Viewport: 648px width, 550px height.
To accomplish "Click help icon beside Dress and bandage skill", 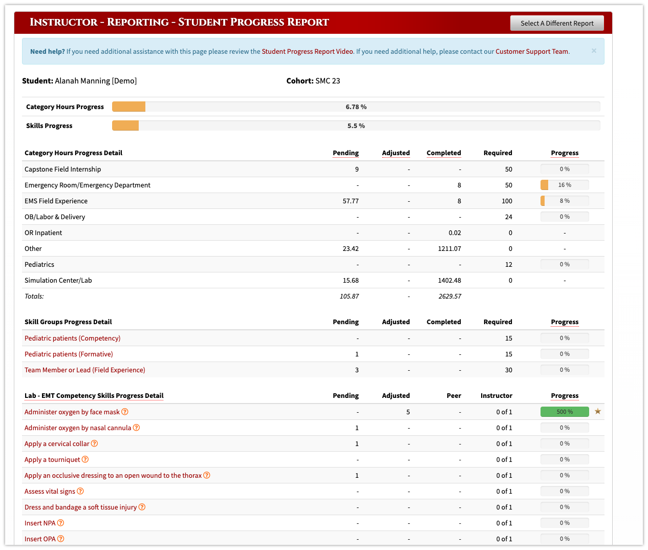I will tap(142, 507).
